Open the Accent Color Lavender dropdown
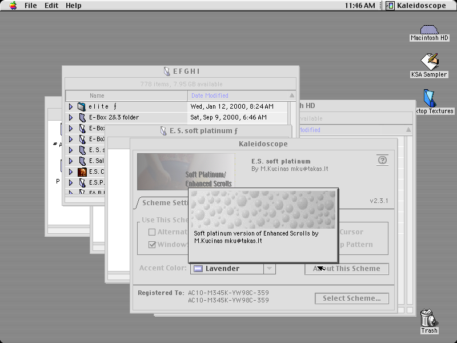Screen dimensions: 457x343 [233, 268]
